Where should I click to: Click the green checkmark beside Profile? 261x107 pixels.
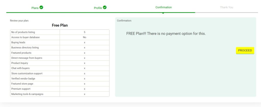(x=105, y=7)
